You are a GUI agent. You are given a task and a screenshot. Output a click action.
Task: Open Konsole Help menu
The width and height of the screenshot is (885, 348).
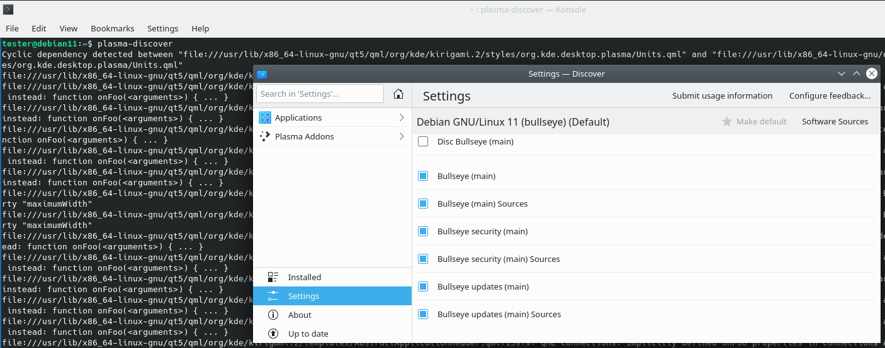point(200,28)
